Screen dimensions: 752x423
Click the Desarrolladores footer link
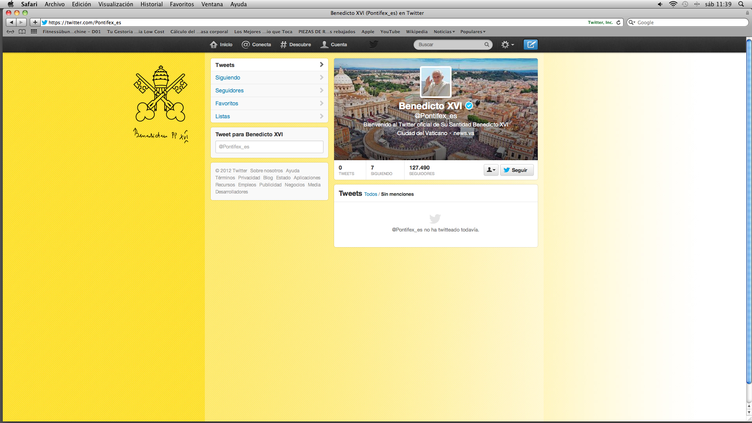point(231,192)
